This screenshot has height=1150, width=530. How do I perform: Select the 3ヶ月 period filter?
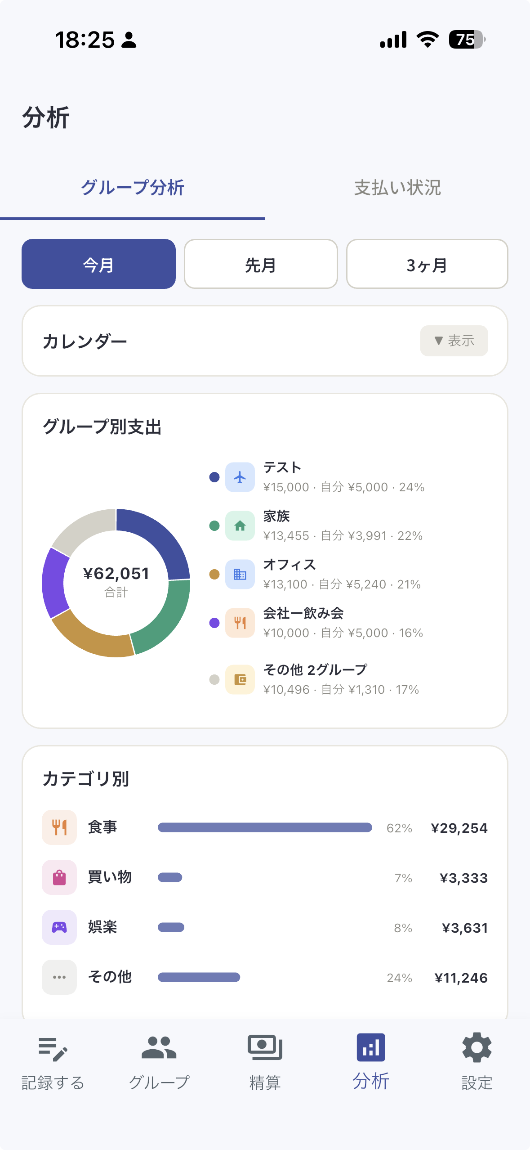click(x=427, y=264)
